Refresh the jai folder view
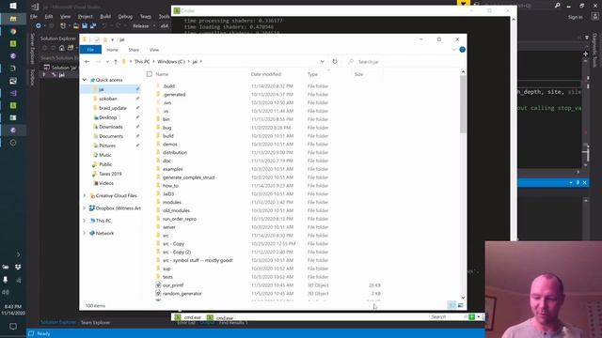 point(335,62)
